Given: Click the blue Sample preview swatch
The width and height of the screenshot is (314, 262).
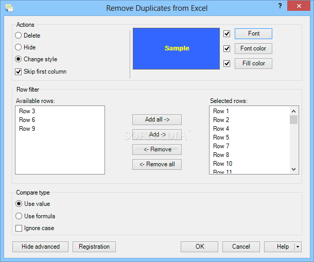Looking at the screenshot, I should 176,49.
